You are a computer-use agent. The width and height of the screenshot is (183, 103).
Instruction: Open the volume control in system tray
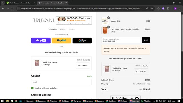click(x=157, y=101)
